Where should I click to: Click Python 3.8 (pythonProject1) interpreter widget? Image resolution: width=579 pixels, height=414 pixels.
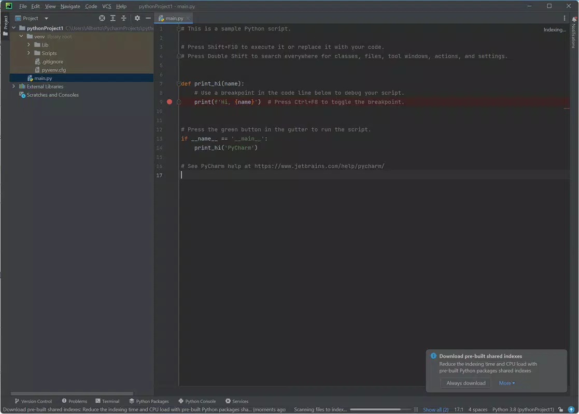(x=523, y=409)
